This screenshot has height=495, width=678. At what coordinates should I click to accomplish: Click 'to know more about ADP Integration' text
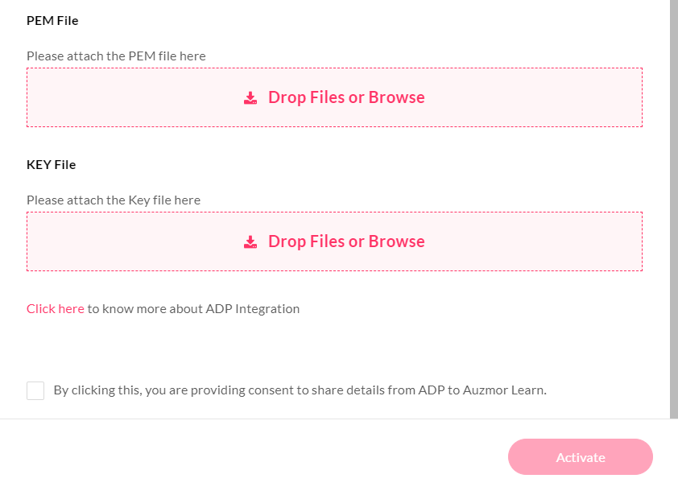pyautogui.click(x=193, y=309)
